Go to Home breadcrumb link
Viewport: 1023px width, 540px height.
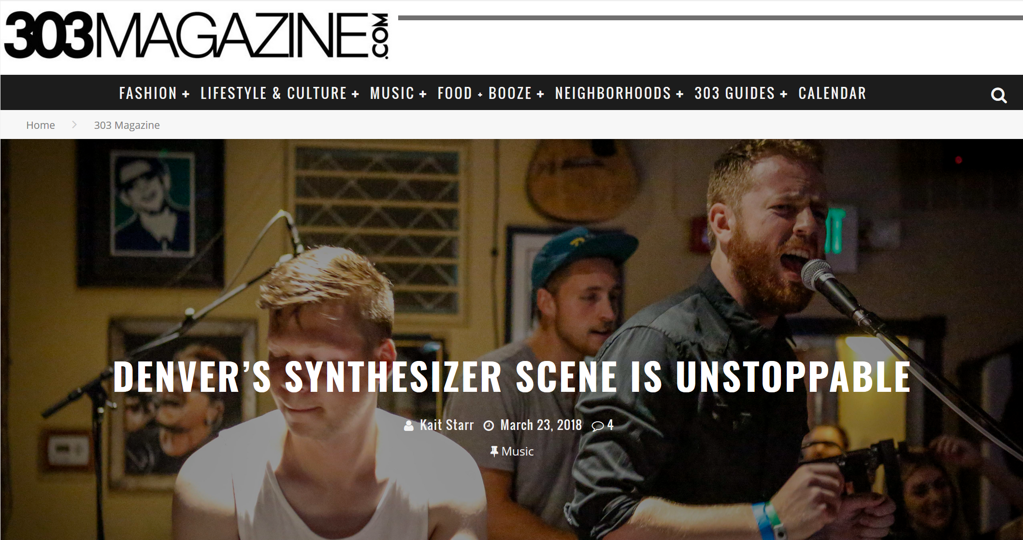[x=41, y=125]
